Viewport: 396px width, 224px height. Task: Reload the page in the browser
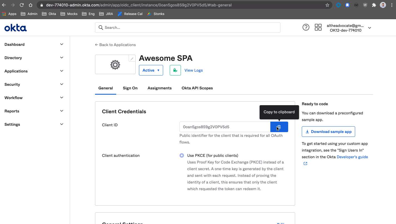coord(22,5)
